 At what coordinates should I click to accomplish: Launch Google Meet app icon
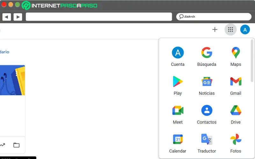click(178, 110)
